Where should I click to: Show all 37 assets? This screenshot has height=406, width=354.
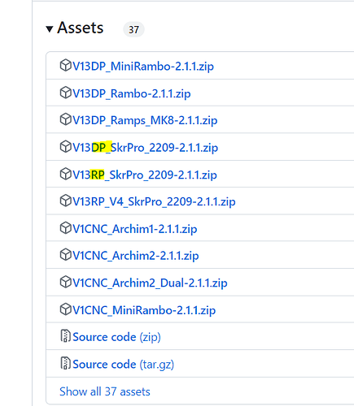pos(105,391)
